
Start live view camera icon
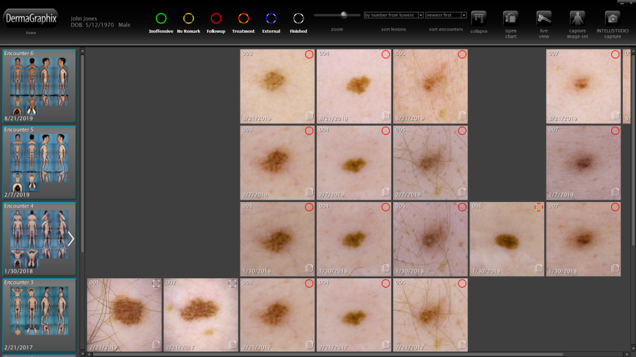(x=544, y=19)
